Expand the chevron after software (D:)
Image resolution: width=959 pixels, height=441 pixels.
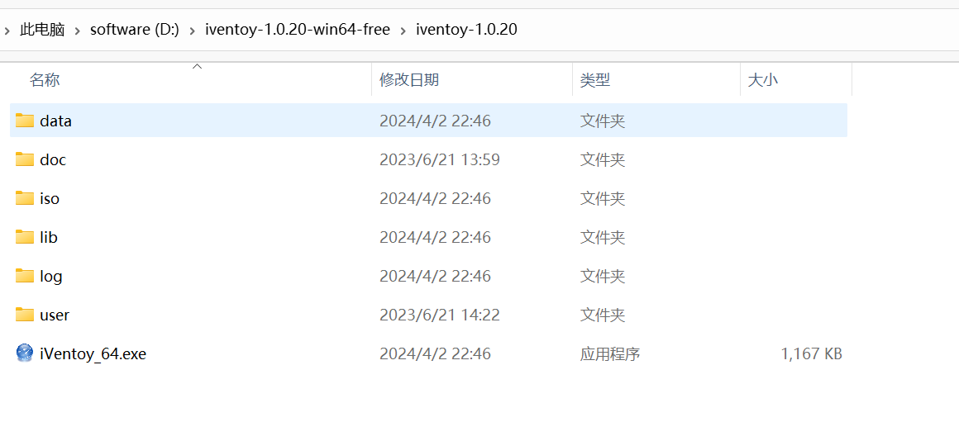(193, 30)
